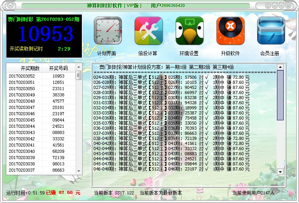Click the winning number 38338 cell
299x203 pixels.
(x=58, y=95)
